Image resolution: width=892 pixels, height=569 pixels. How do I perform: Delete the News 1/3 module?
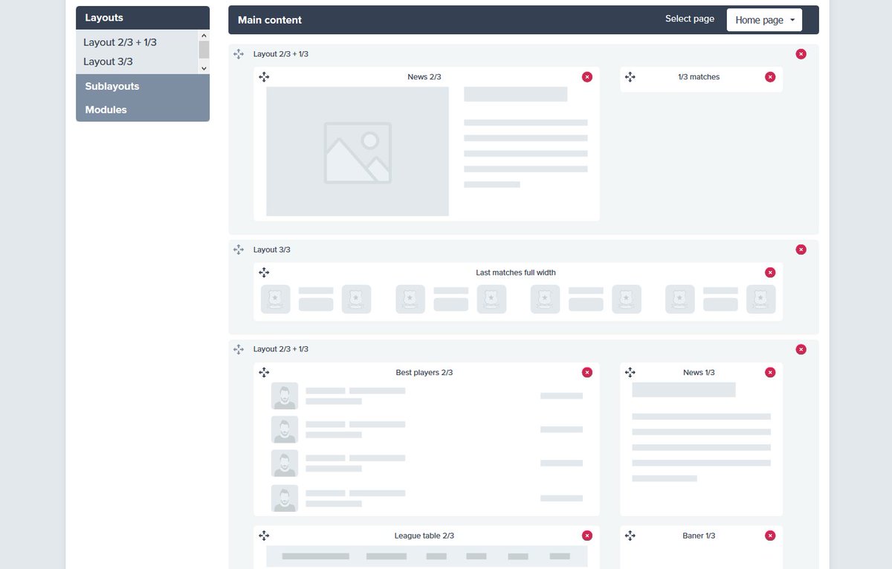coord(770,372)
